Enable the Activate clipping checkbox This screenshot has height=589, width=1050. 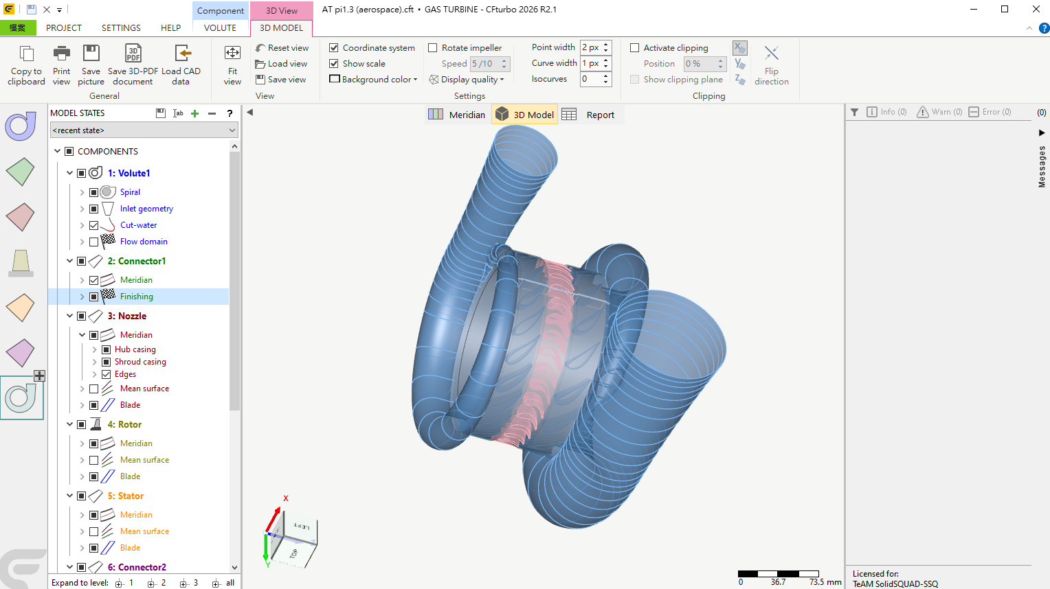point(635,47)
